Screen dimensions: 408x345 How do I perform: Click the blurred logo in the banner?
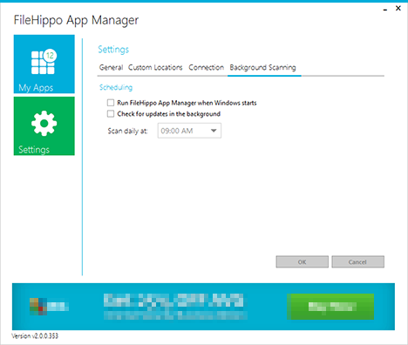49,306
